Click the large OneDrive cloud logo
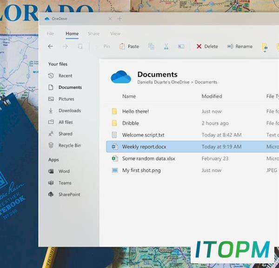This screenshot has width=279, height=268. click(121, 77)
